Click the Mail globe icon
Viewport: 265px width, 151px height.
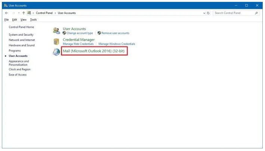click(x=56, y=52)
